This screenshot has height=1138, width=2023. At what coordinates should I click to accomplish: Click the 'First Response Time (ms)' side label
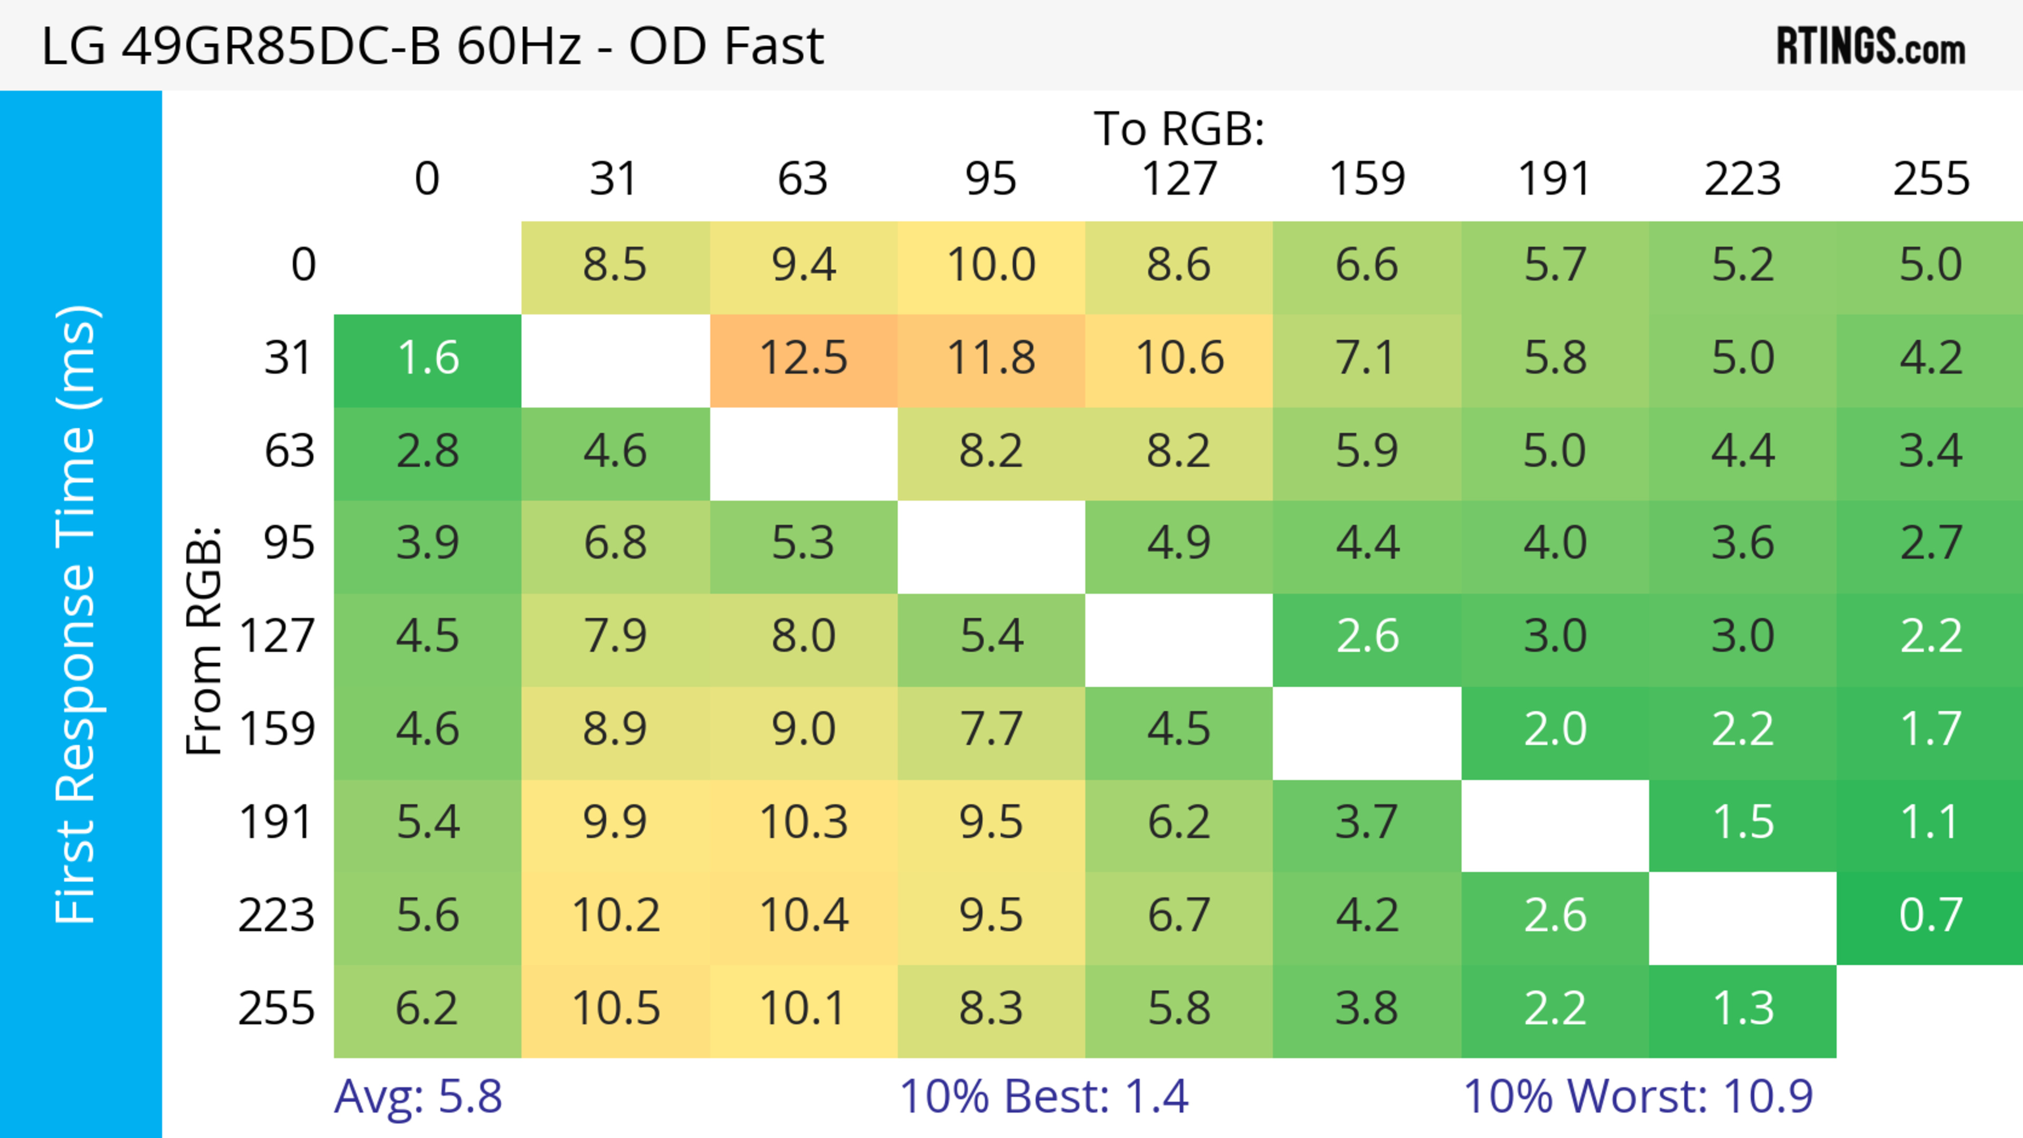point(77,615)
